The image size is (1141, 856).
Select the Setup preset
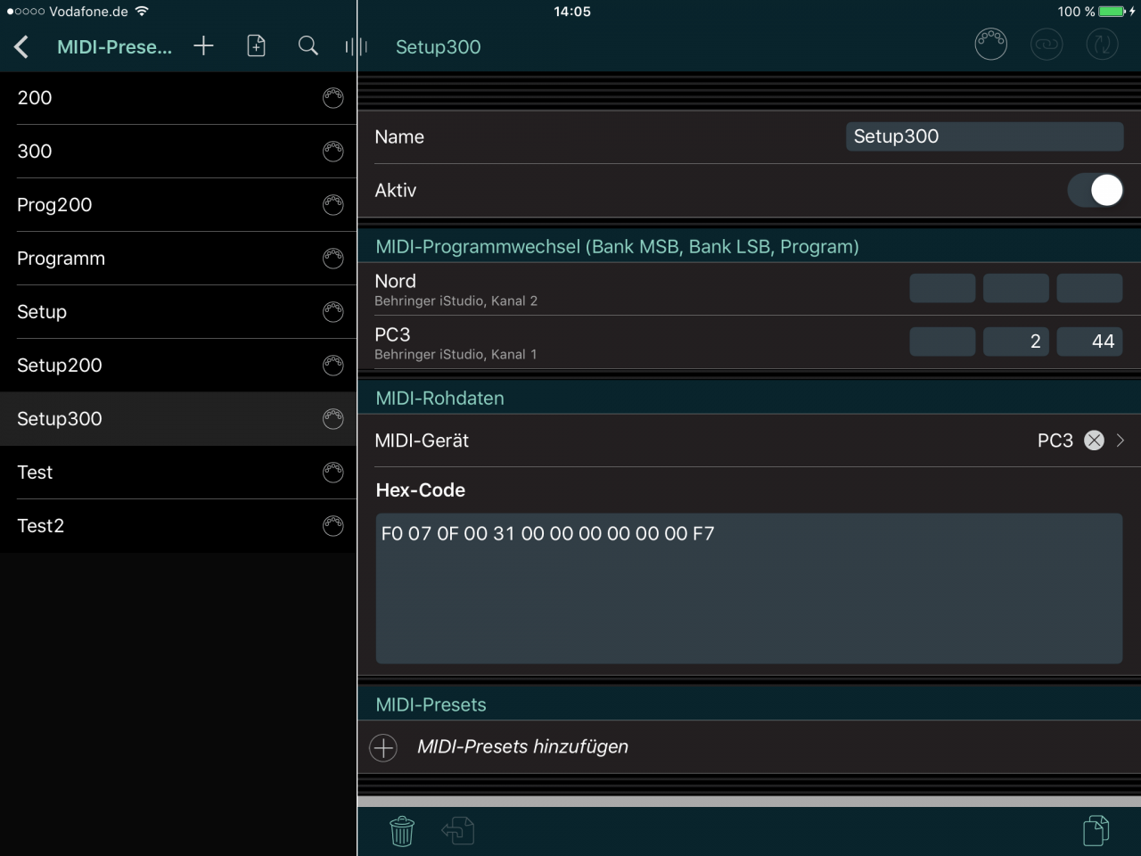pyautogui.click(x=178, y=312)
